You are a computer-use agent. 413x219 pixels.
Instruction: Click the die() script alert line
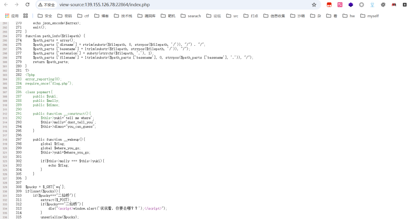tap(107, 209)
